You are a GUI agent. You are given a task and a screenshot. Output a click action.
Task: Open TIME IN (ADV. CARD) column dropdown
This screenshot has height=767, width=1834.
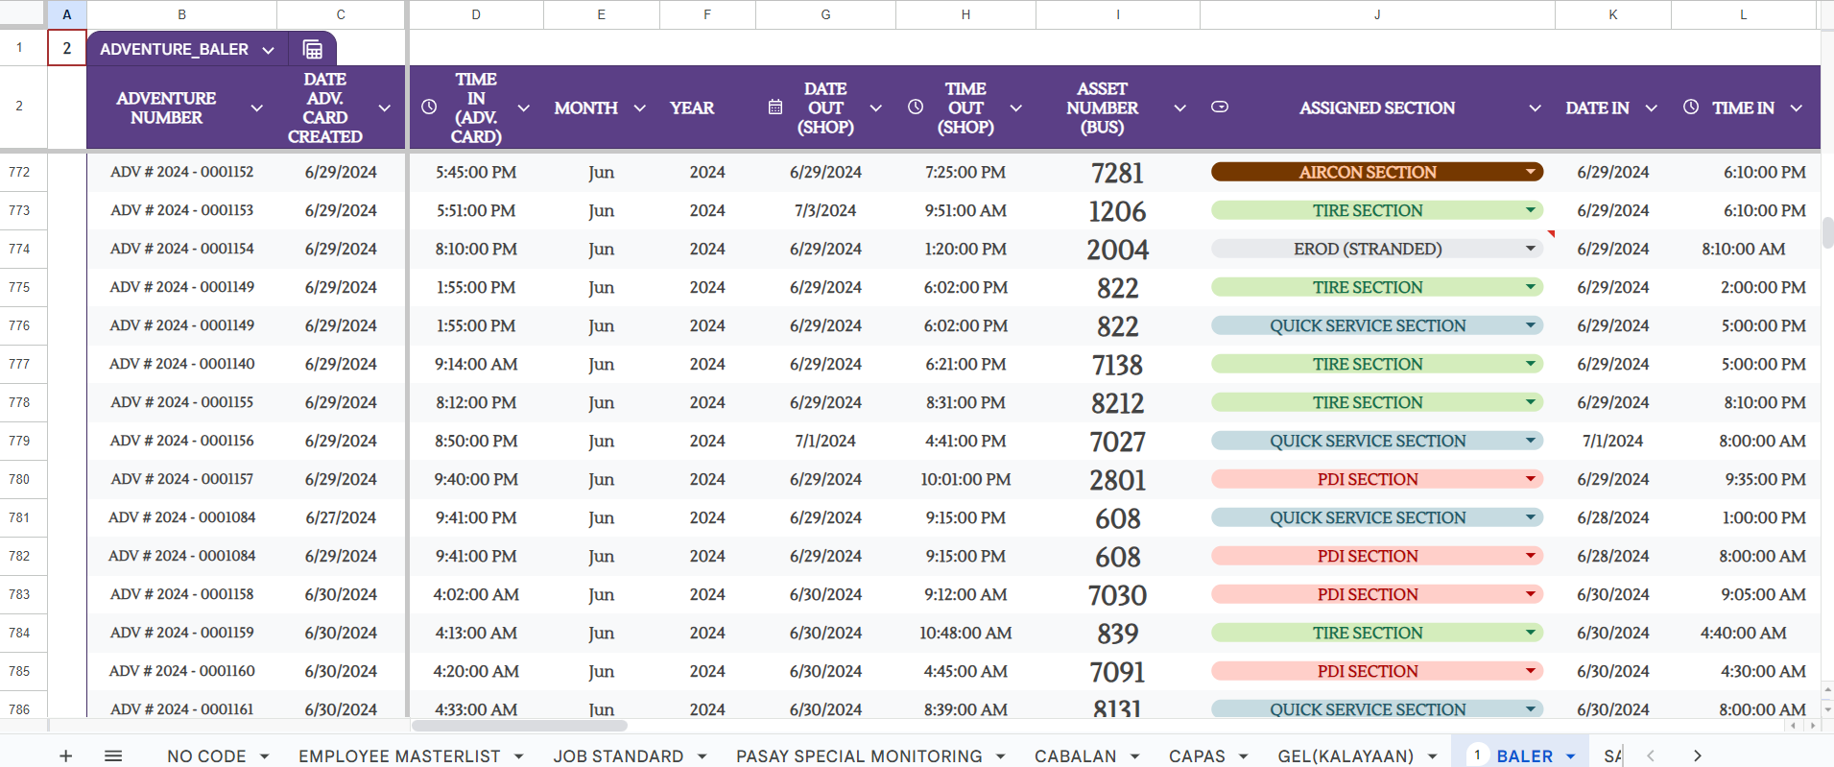(x=524, y=108)
